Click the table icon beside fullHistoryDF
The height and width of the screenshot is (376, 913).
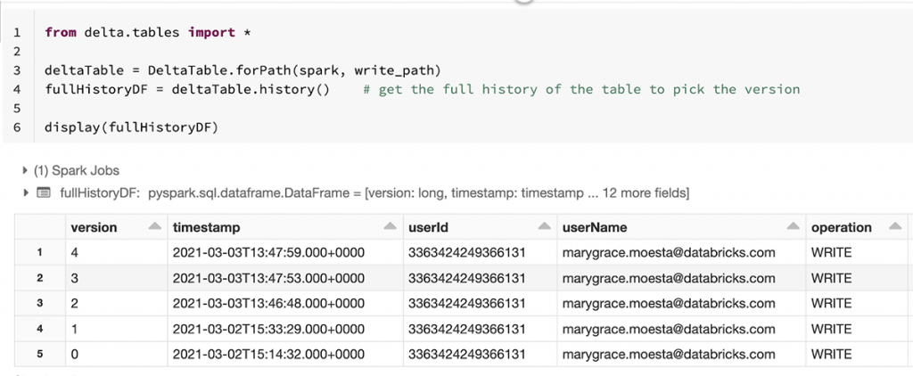click(43, 192)
